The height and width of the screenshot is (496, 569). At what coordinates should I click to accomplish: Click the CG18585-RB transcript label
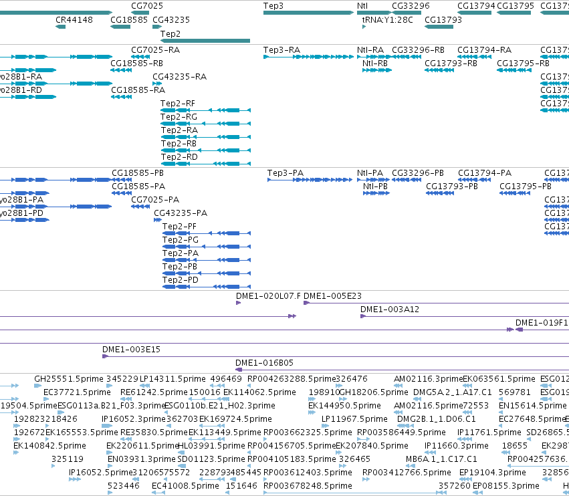pyautogui.click(x=136, y=63)
